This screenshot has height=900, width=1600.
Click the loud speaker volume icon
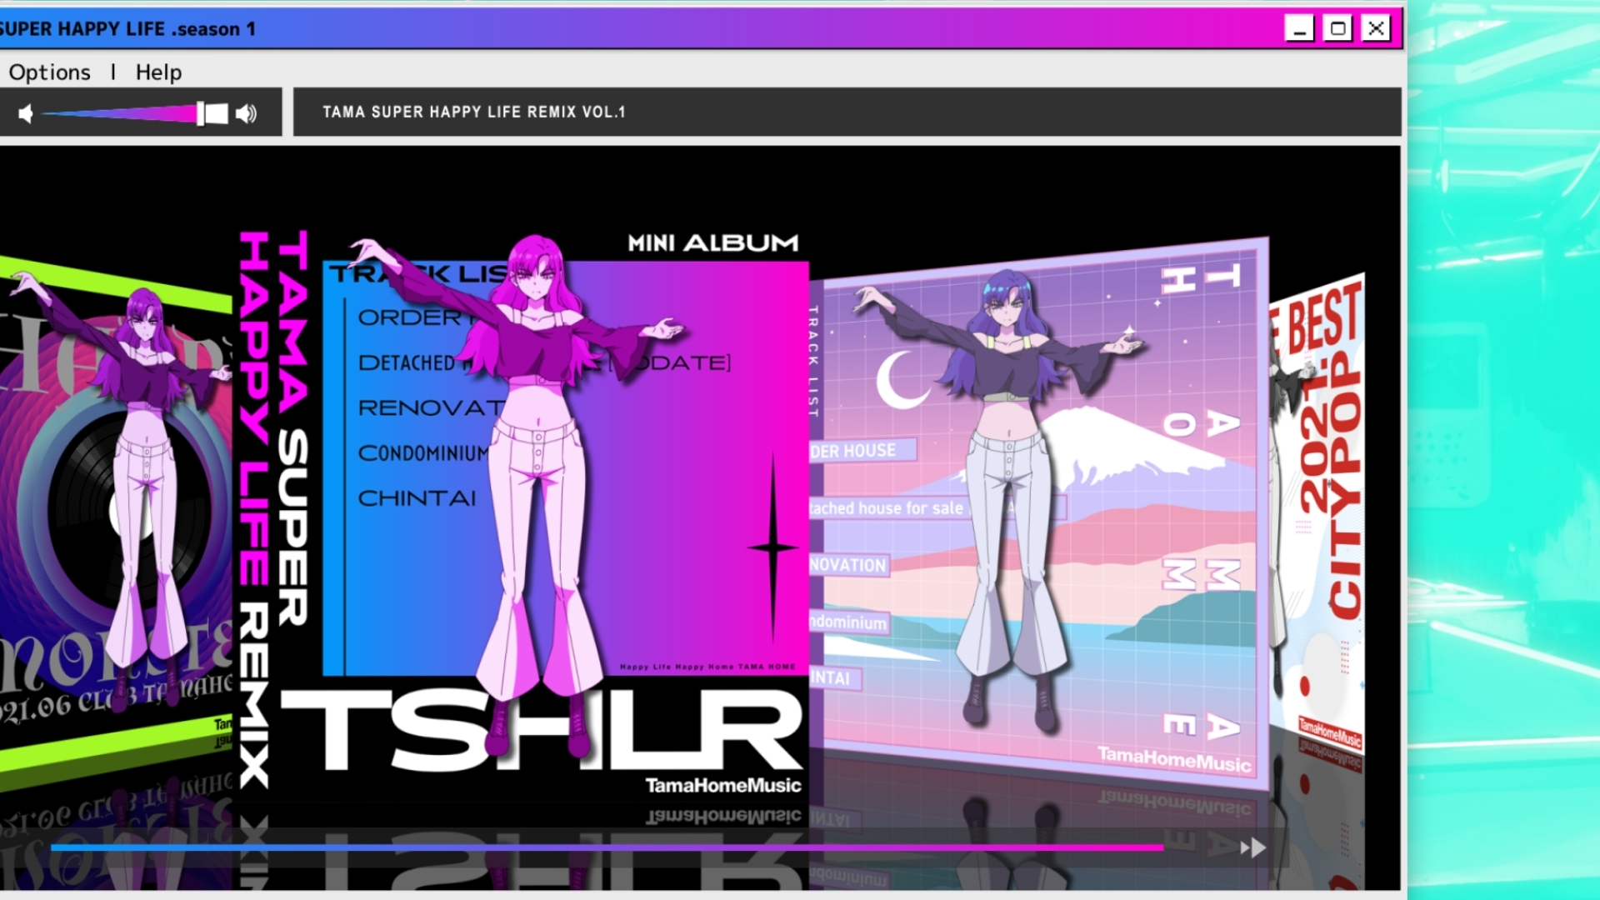tap(247, 113)
